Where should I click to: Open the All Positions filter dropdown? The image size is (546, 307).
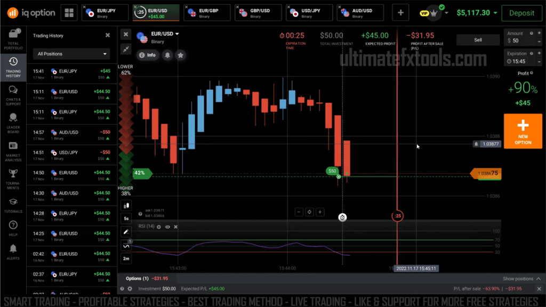(71, 54)
